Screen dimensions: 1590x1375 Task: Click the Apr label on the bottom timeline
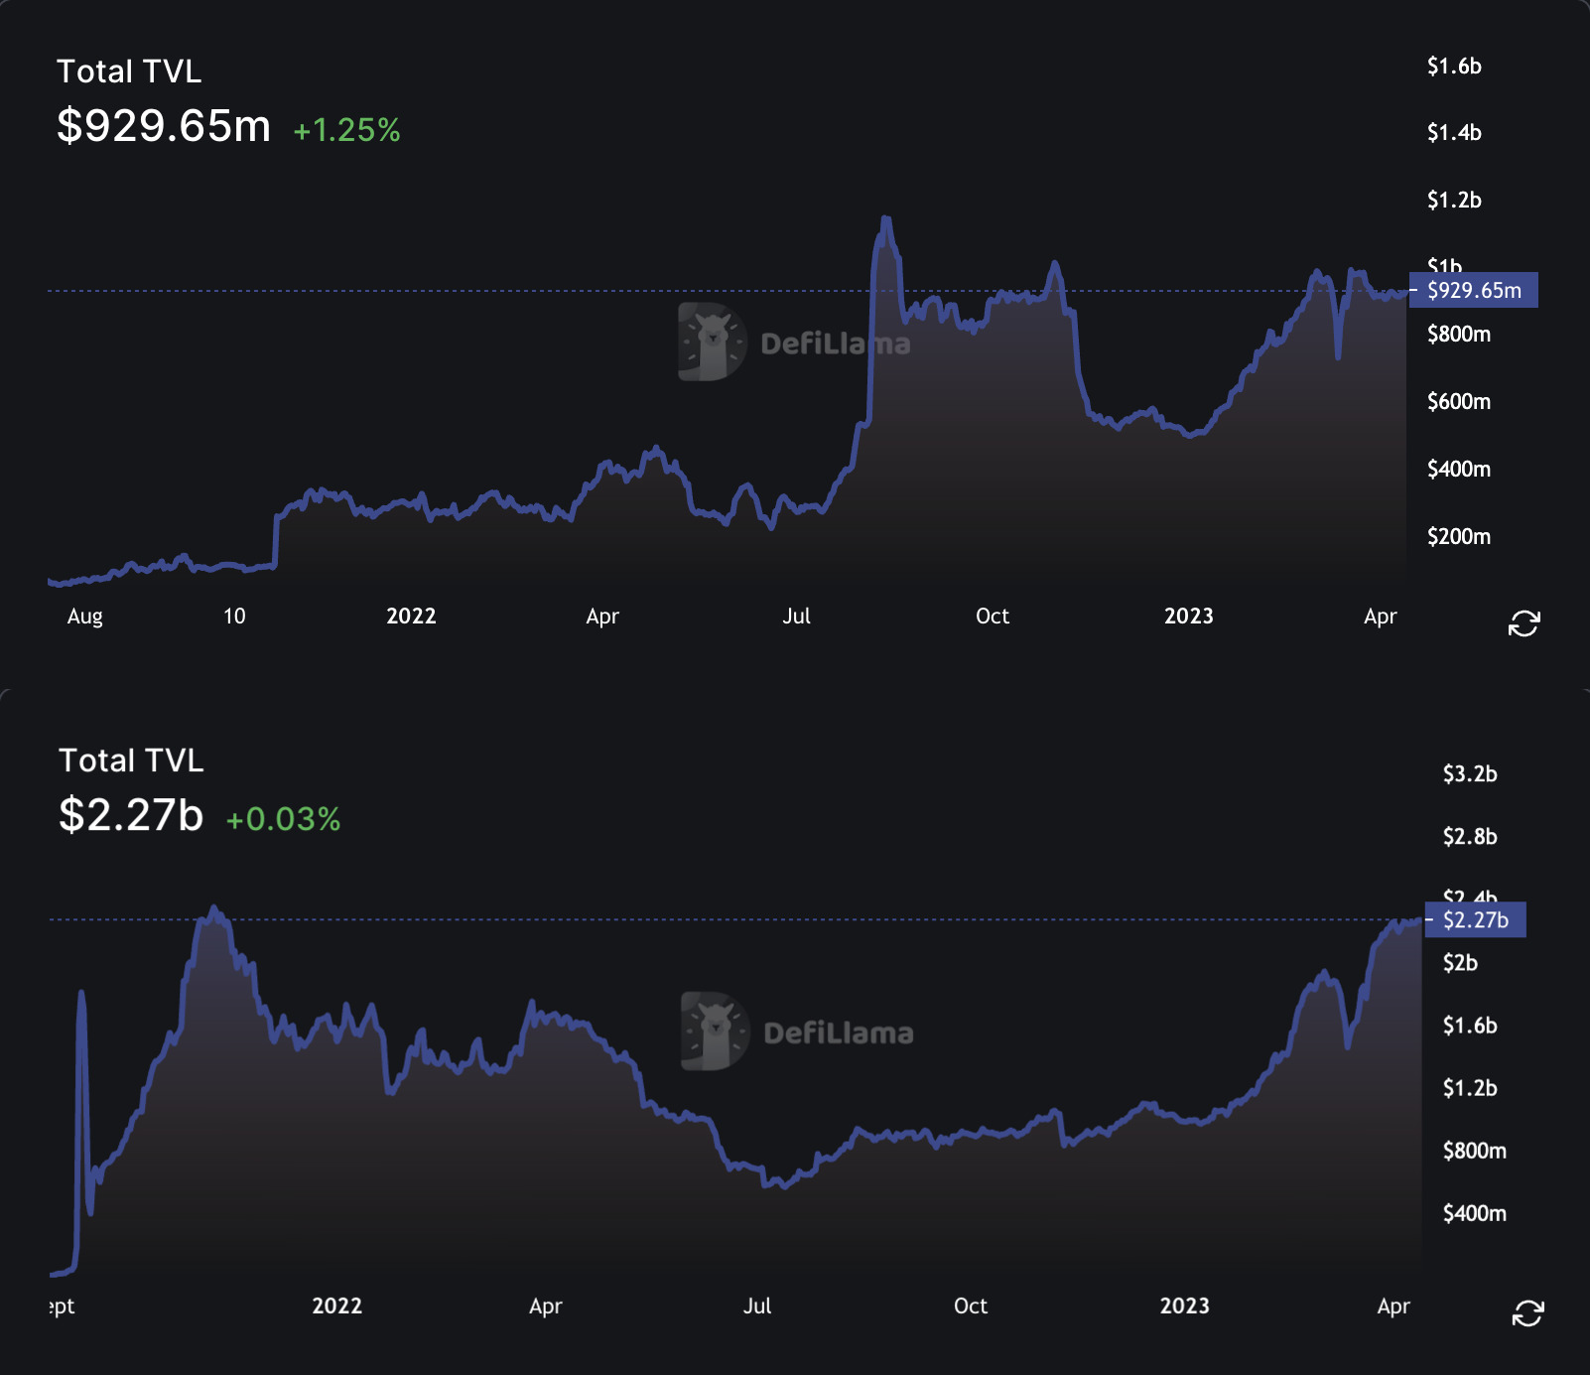tap(1393, 1306)
